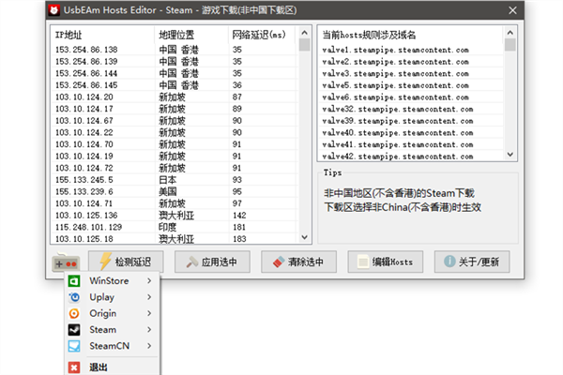
Task: Open the Steam menu entry
Action: pyautogui.click(x=112, y=329)
